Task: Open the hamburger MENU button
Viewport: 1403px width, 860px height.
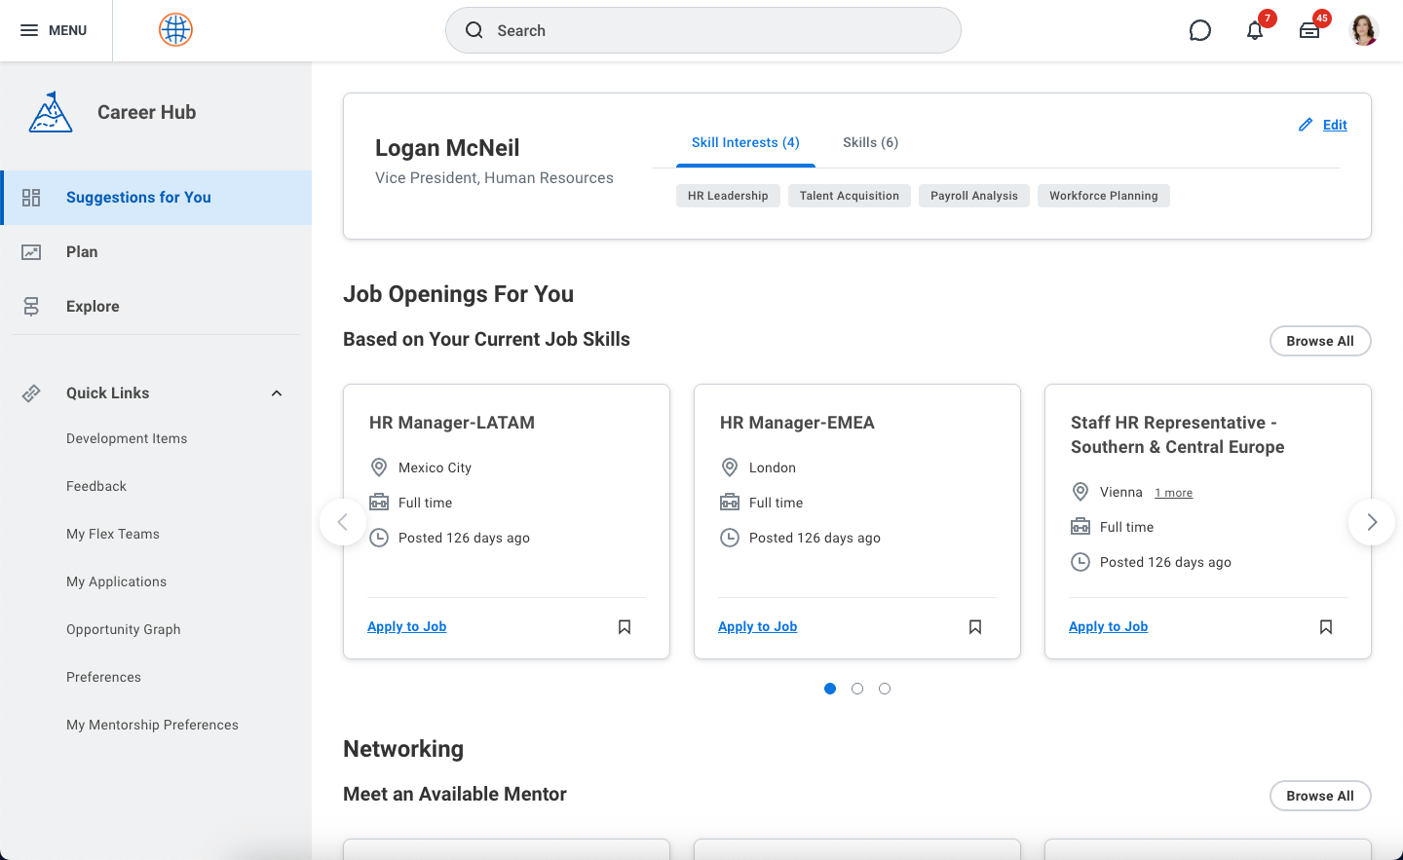Action: 55,30
